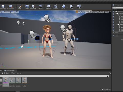123x92 pixels.
Task: Open the Cinematics dropdown arrow
Action: (x=59, y=7)
